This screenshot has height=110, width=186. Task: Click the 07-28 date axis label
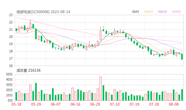[154, 104]
